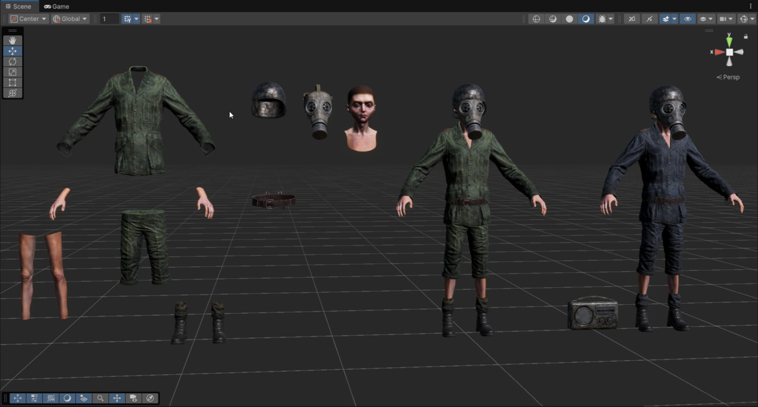Image resolution: width=758 pixels, height=407 pixels.
Task: Toggle grid snapping magnet button
Action: [148, 19]
